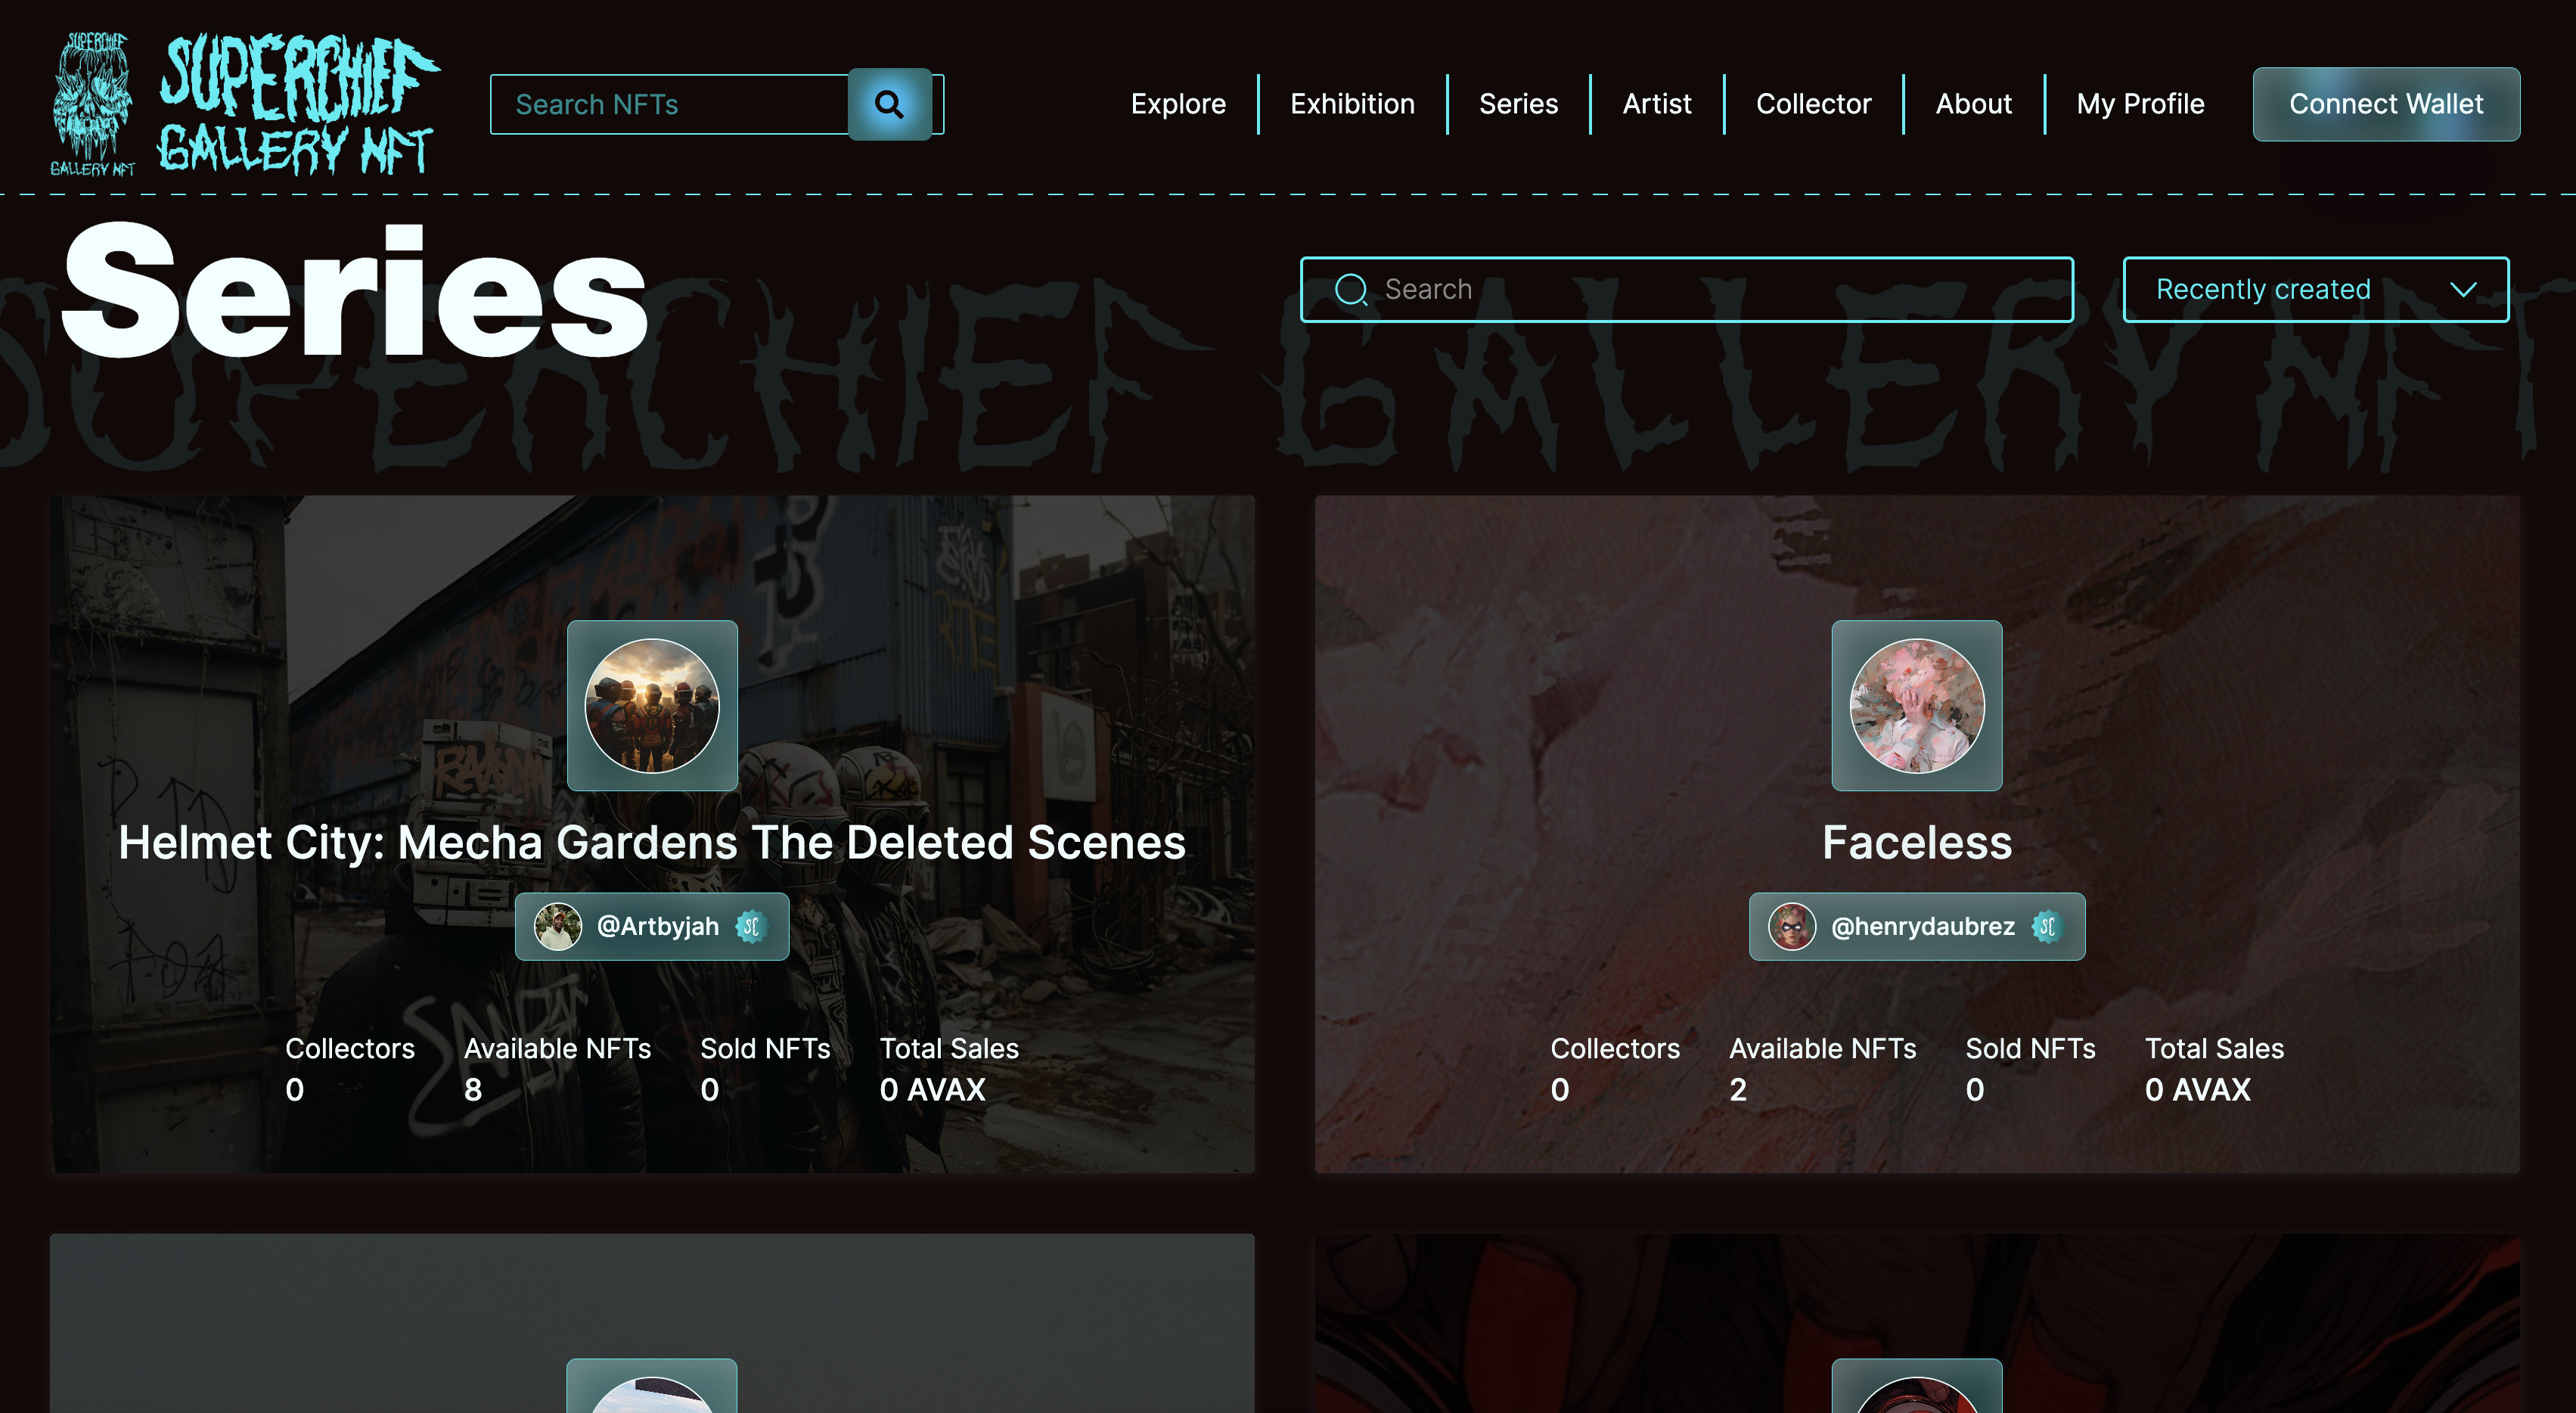Open the About page
Screen dimensions: 2576x1413
point(1973,104)
